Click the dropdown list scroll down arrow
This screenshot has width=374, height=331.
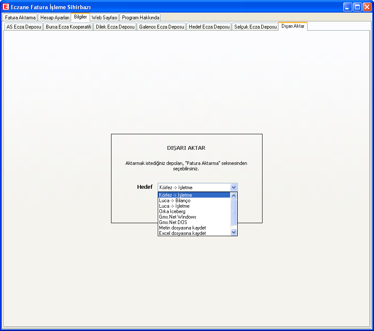pyautogui.click(x=234, y=232)
